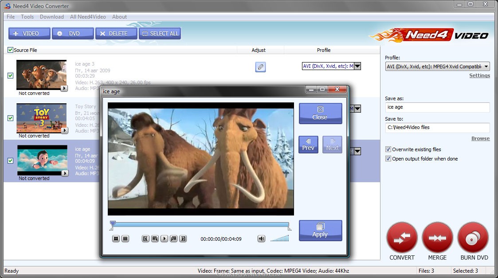Select the ice age 3 squirrel thumbnail

click(x=41, y=75)
